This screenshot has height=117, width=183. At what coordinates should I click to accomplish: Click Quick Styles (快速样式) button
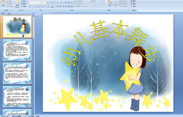[x=116, y=3]
